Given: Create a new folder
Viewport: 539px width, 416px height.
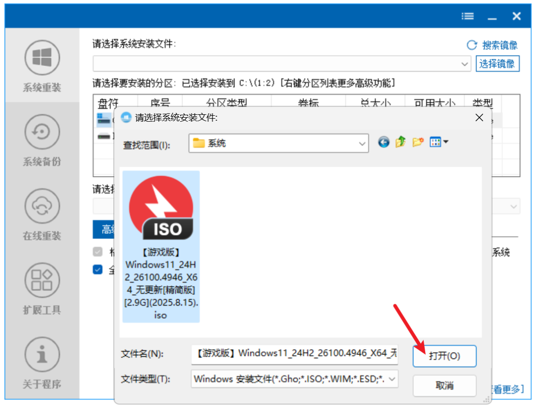Looking at the screenshot, I should tap(418, 142).
